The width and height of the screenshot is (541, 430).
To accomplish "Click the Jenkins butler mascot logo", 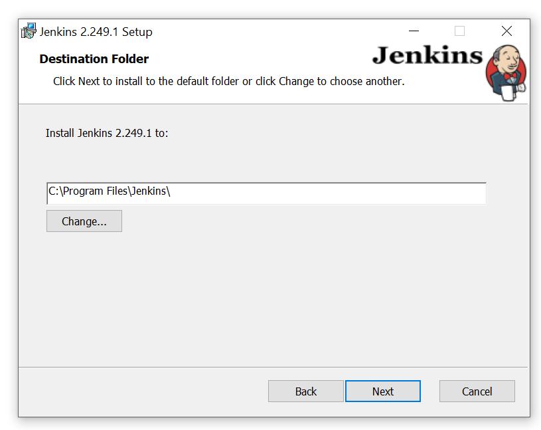I will tap(506, 72).
